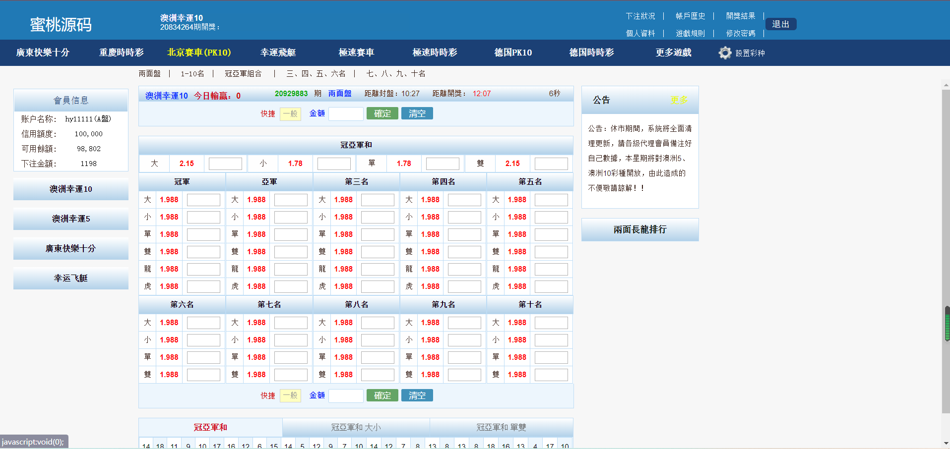This screenshot has height=449, width=950.
Task: Open 開獎結果 link in header
Action: (740, 16)
